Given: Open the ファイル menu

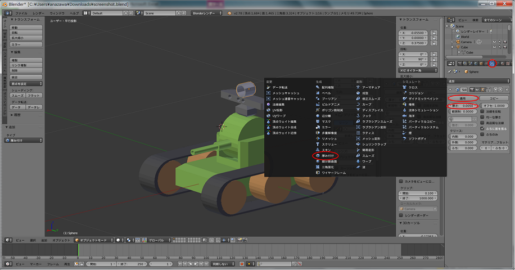Looking at the screenshot, I should point(20,12).
